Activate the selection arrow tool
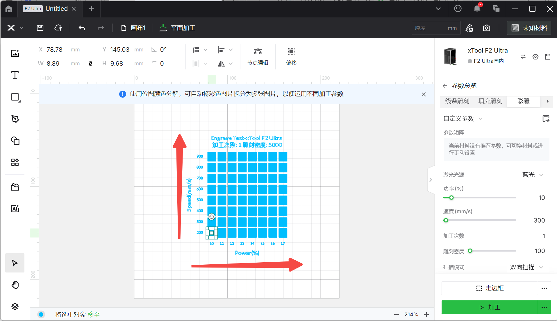The width and height of the screenshot is (557, 321). point(15,263)
